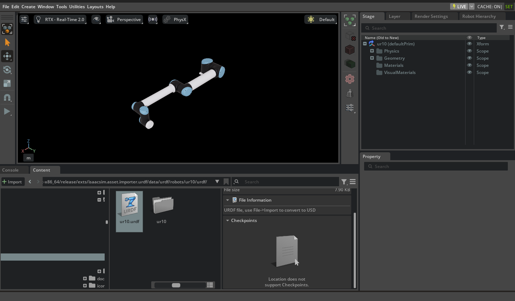Switch to the Robot Hierarchy tab
The image size is (515, 301).
[479, 16]
